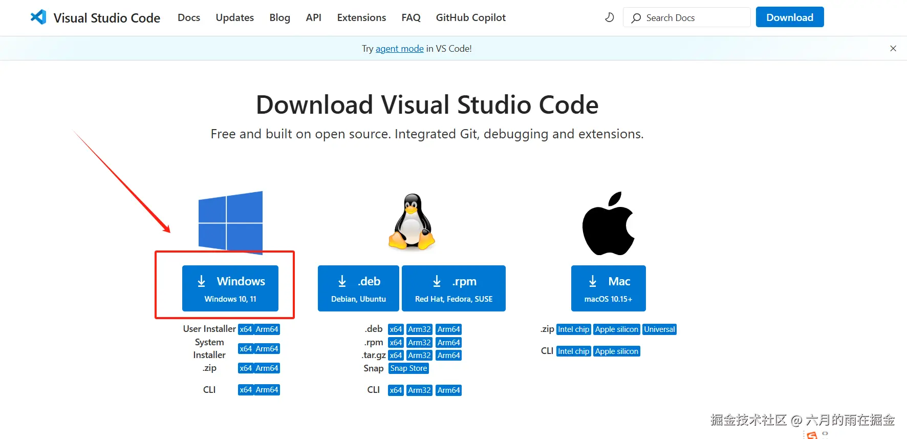The height and width of the screenshot is (439, 907).
Task: Select User Installer Arm64
Action: 267,329
